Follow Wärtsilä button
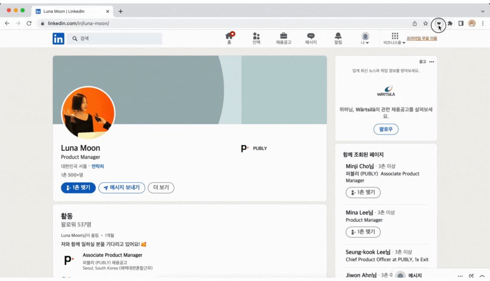The height and width of the screenshot is (281, 490). (386, 129)
